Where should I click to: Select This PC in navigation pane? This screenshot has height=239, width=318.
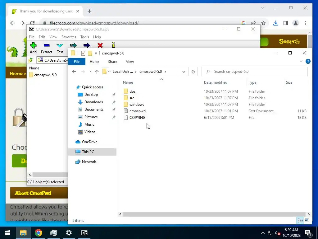click(x=92, y=152)
